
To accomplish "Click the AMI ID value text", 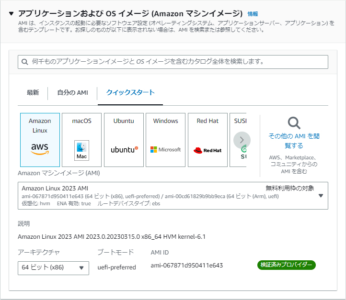I will [186, 266].
